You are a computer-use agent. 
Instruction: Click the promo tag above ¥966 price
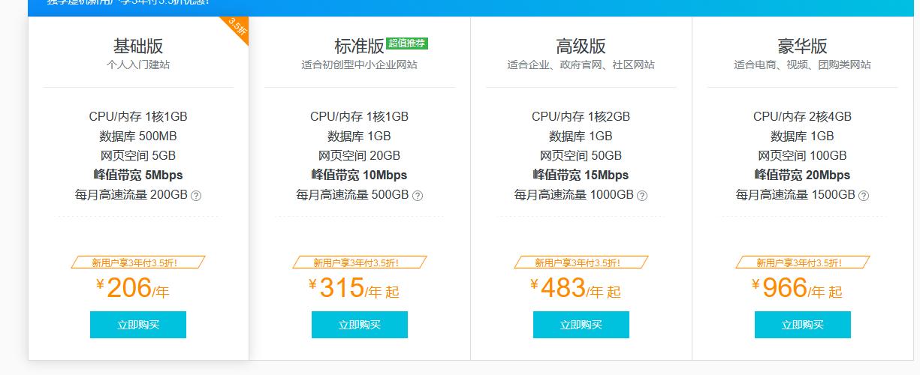(x=803, y=262)
